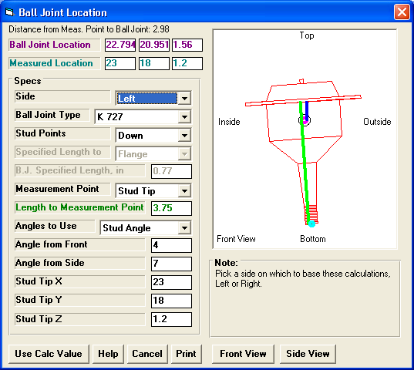Expand the Measurement Point dropdown
The height and width of the screenshot is (370, 414).
coord(184,191)
